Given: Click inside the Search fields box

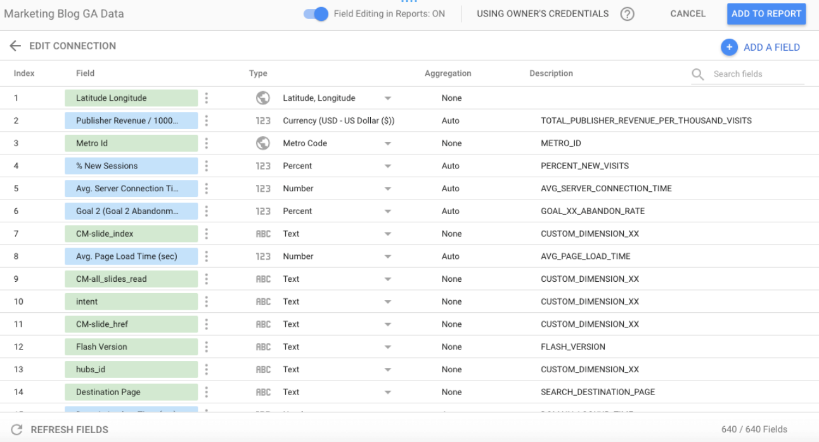Looking at the screenshot, I should point(748,74).
